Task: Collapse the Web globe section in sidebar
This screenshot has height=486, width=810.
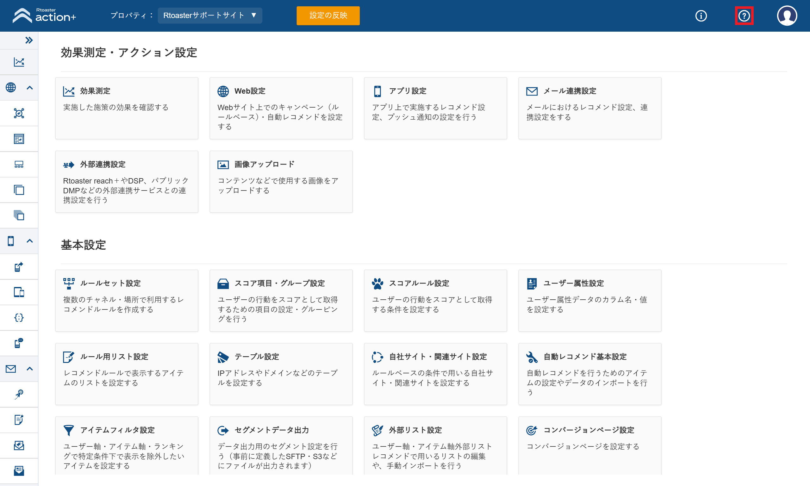Action: click(x=30, y=87)
